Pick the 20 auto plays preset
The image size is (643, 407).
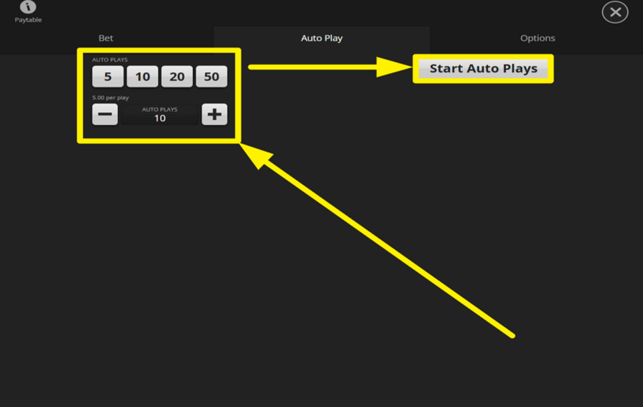click(x=176, y=76)
